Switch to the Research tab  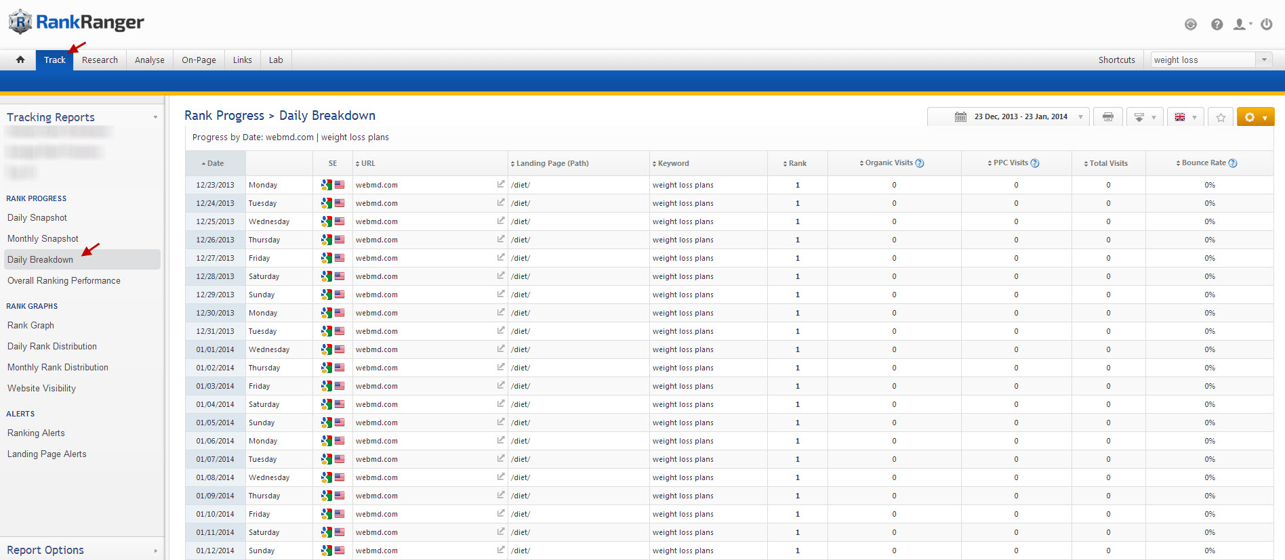tap(100, 60)
